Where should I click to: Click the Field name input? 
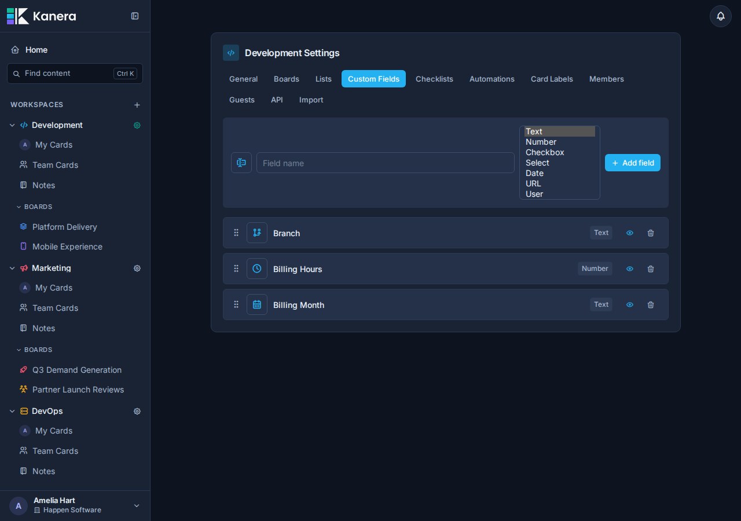[386, 163]
